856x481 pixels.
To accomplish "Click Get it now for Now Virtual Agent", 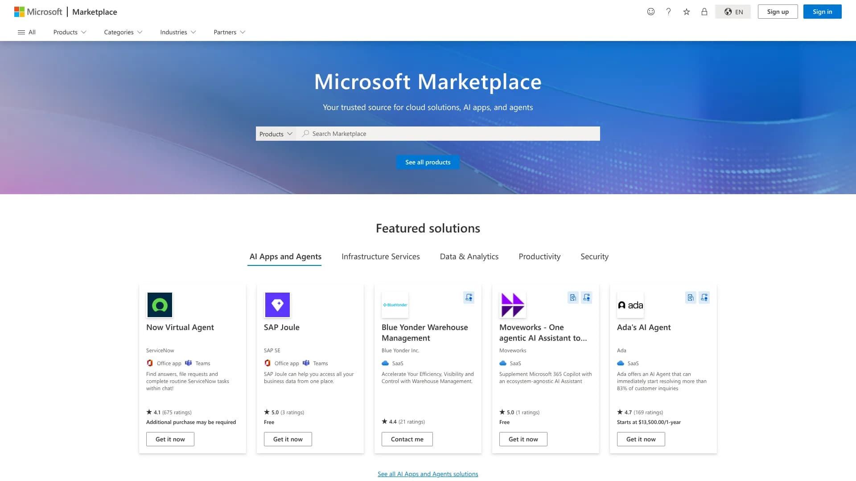I will (x=170, y=439).
